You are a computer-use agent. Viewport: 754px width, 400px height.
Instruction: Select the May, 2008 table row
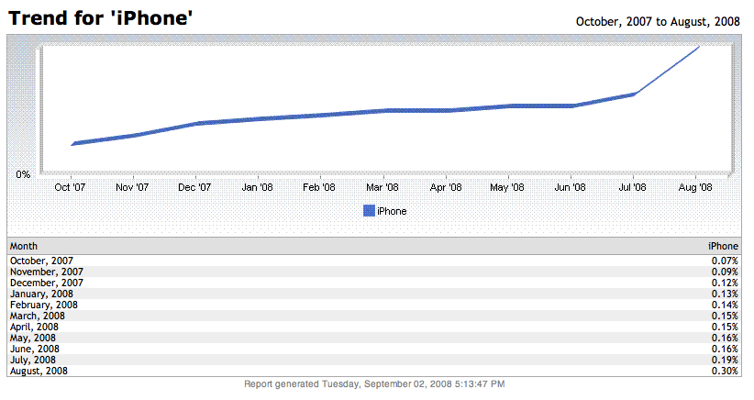[374, 338]
